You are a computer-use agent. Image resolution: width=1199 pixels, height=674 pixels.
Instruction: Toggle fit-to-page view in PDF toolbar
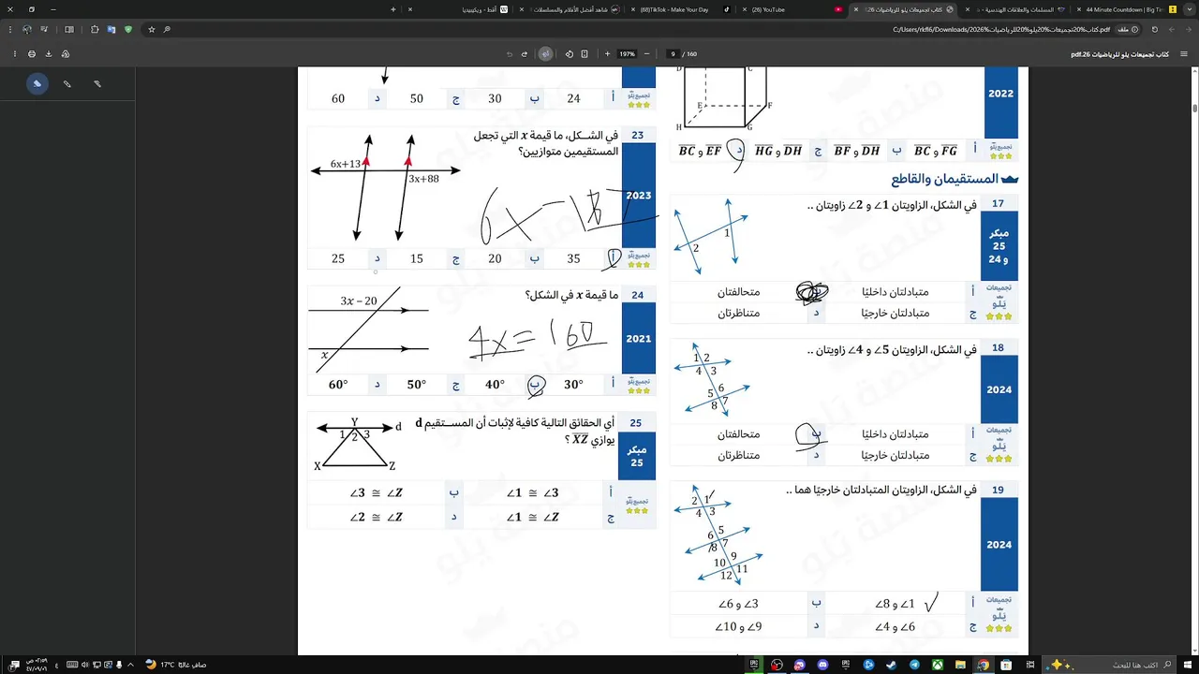pos(585,53)
